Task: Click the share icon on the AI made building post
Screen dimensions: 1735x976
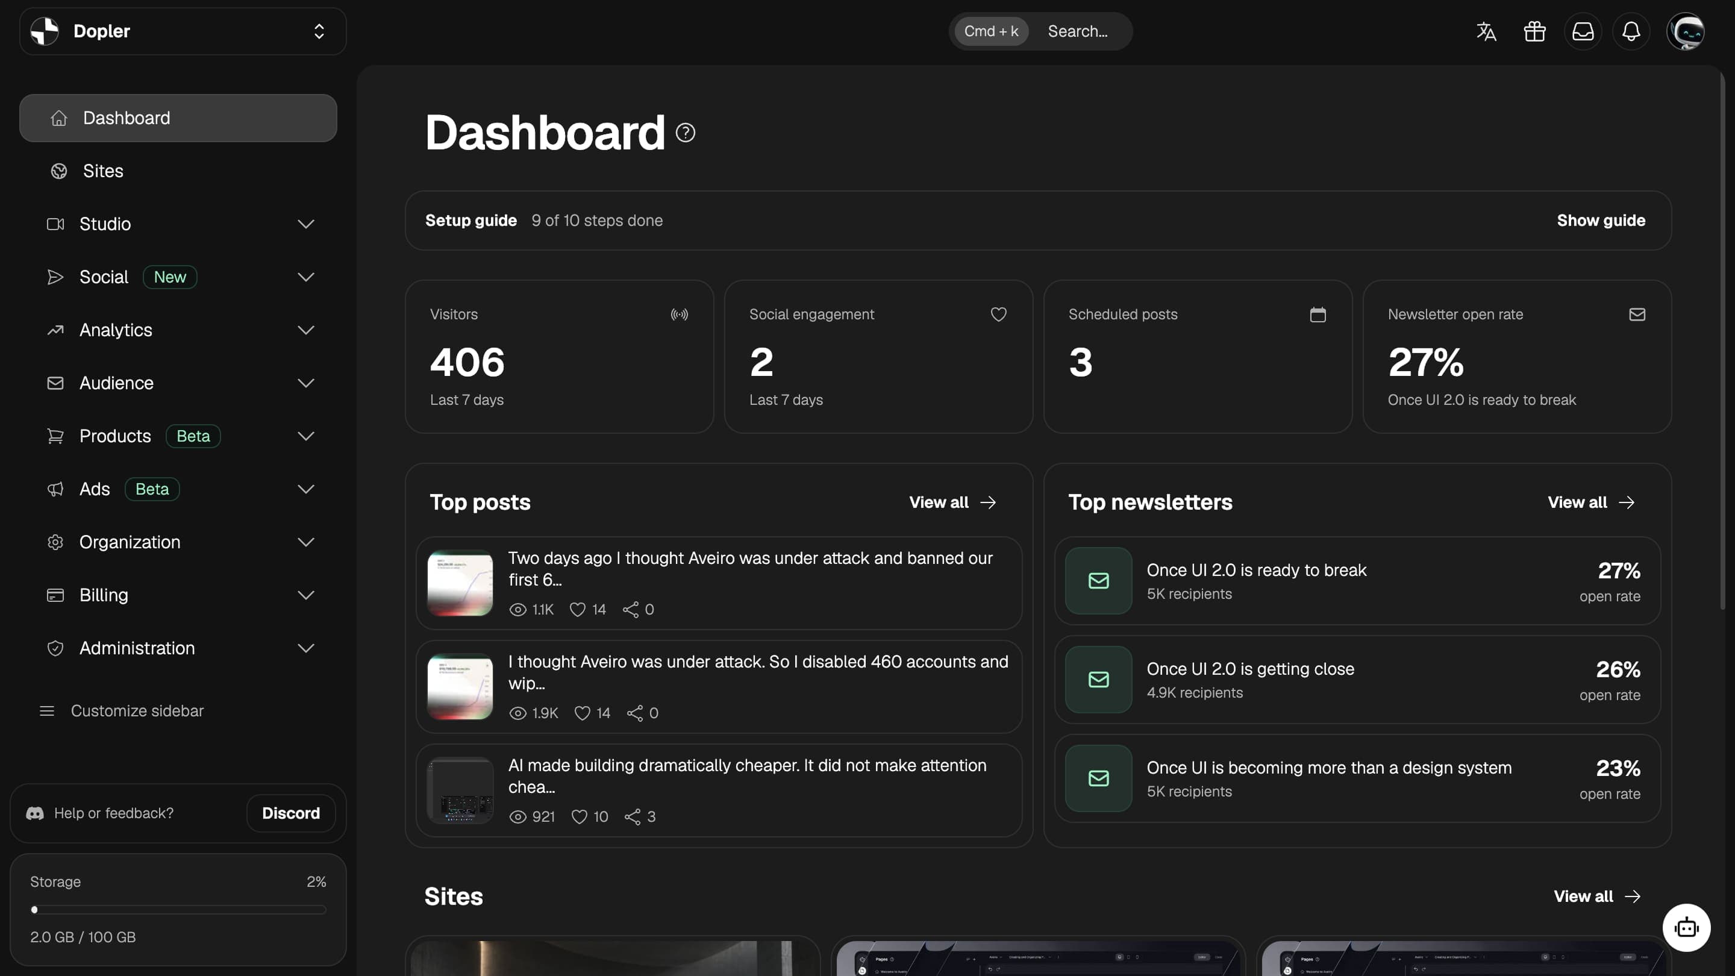Action: (x=632, y=817)
